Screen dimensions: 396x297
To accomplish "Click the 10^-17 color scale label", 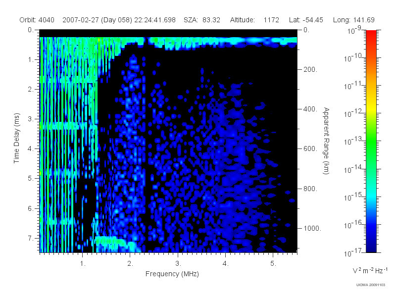I will 352,252.
